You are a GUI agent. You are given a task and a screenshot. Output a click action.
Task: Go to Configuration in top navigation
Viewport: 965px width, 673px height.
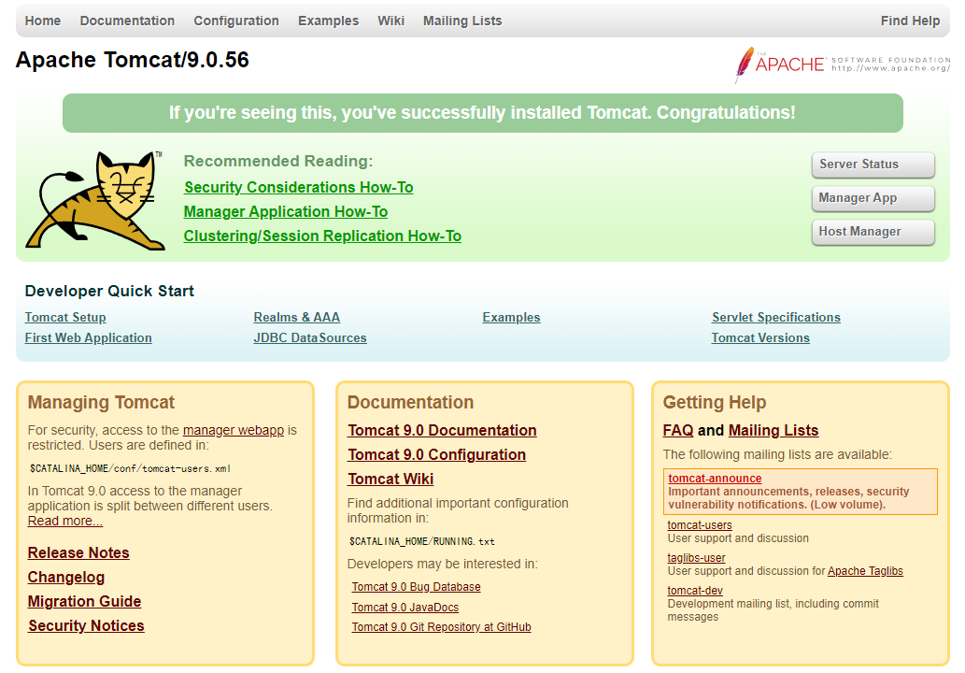click(236, 21)
